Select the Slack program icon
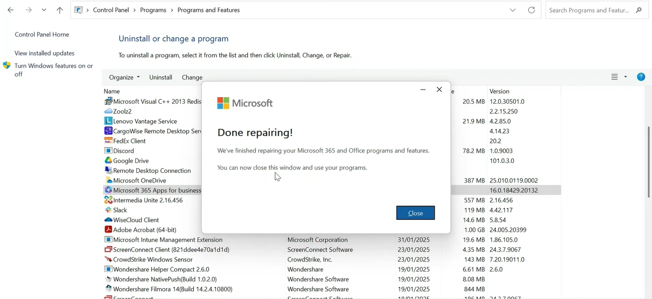Image resolution: width=652 pixels, height=299 pixels. tap(108, 210)
